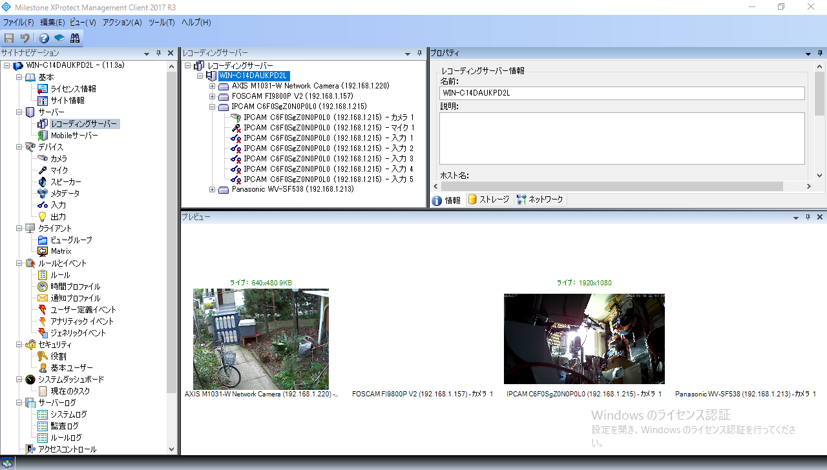
Task: Open Mobileサーバー node icon
Action: (43, 136)
